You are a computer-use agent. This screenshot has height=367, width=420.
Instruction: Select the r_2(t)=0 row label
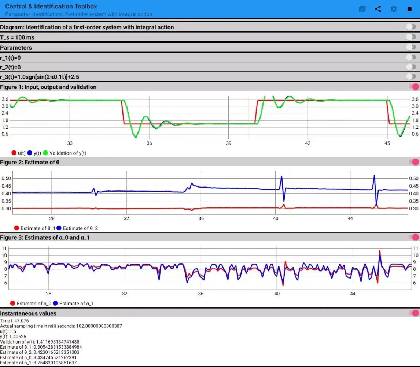point(10,67)
